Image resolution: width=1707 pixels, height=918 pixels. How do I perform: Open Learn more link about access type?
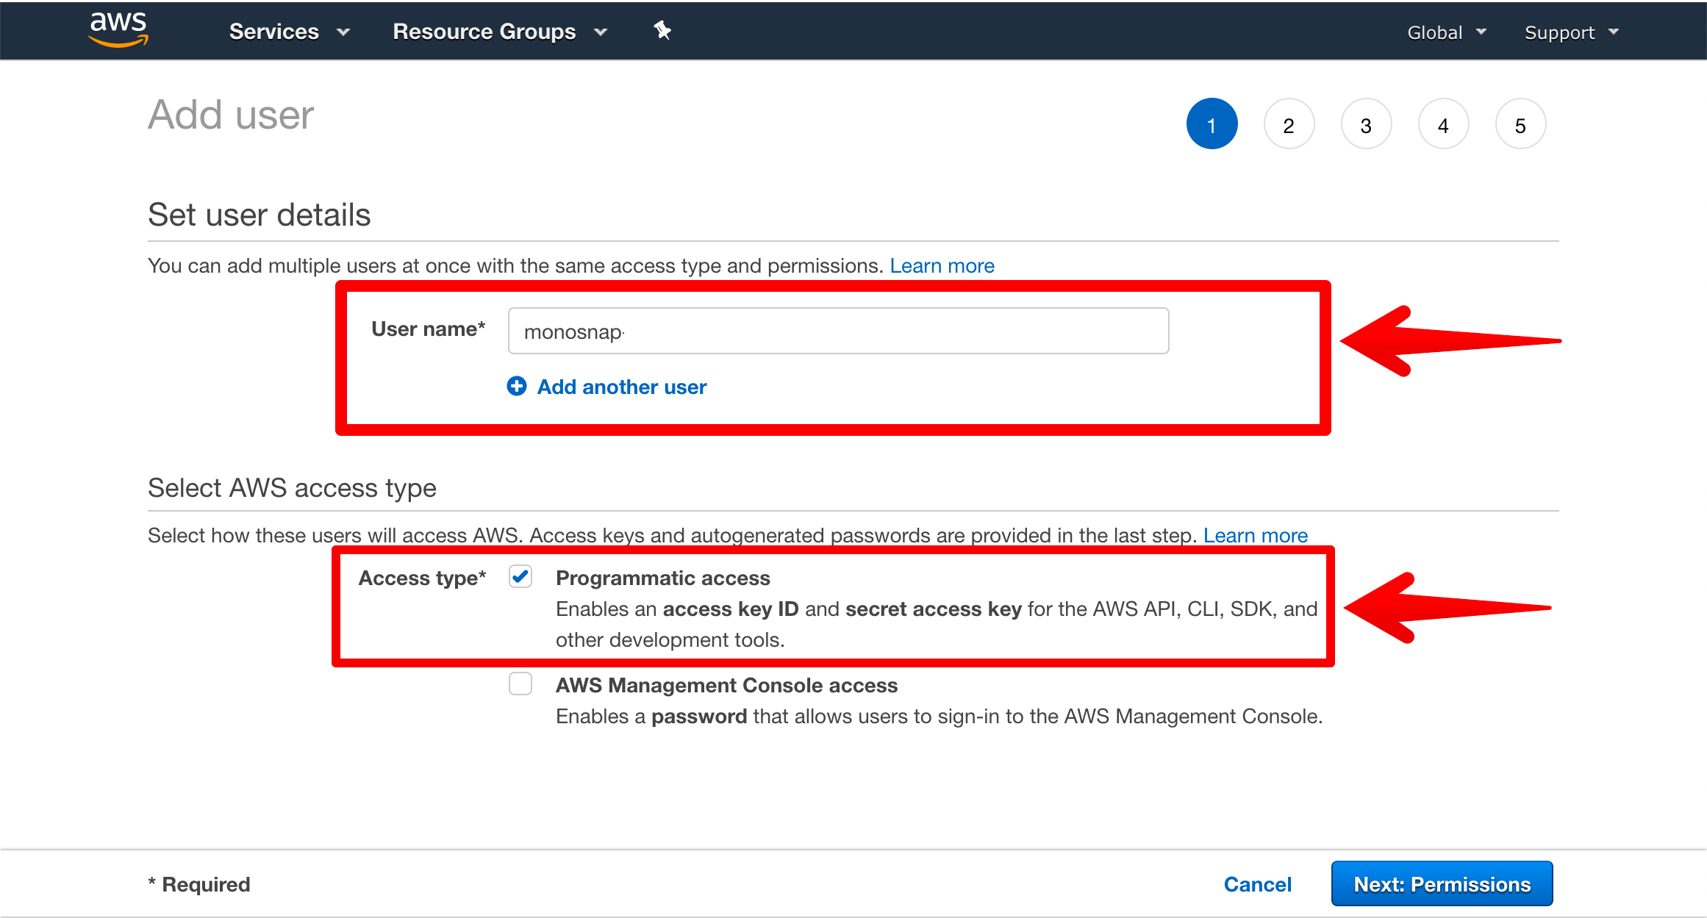point(1255,535)
